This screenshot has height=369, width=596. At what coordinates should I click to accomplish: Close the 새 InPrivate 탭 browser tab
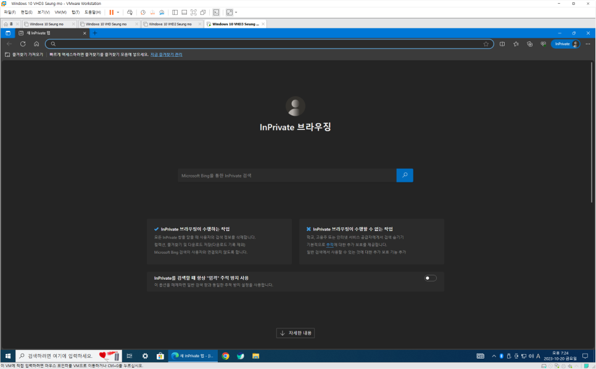coord(85,33)
